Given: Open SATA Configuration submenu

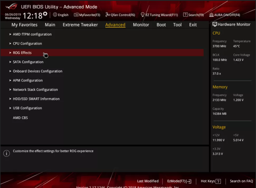Looking at the screenshot, I should [x=28, y=62].
